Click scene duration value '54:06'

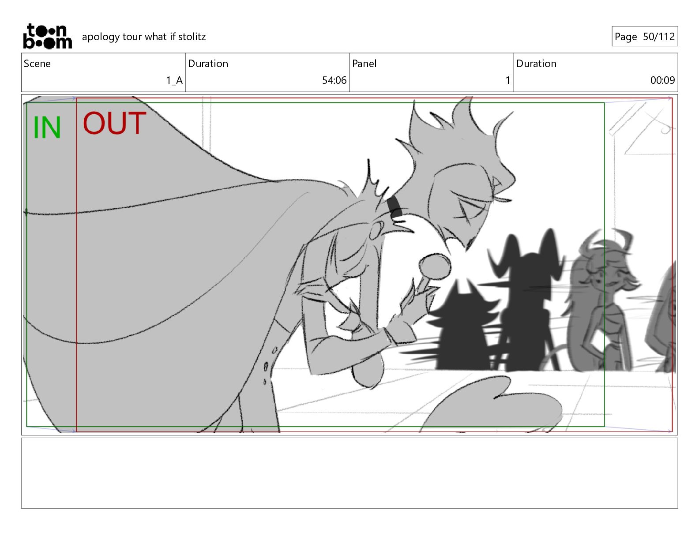point(334,80)
